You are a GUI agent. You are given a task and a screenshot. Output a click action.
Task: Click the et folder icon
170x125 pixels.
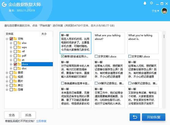pos(19,60)
